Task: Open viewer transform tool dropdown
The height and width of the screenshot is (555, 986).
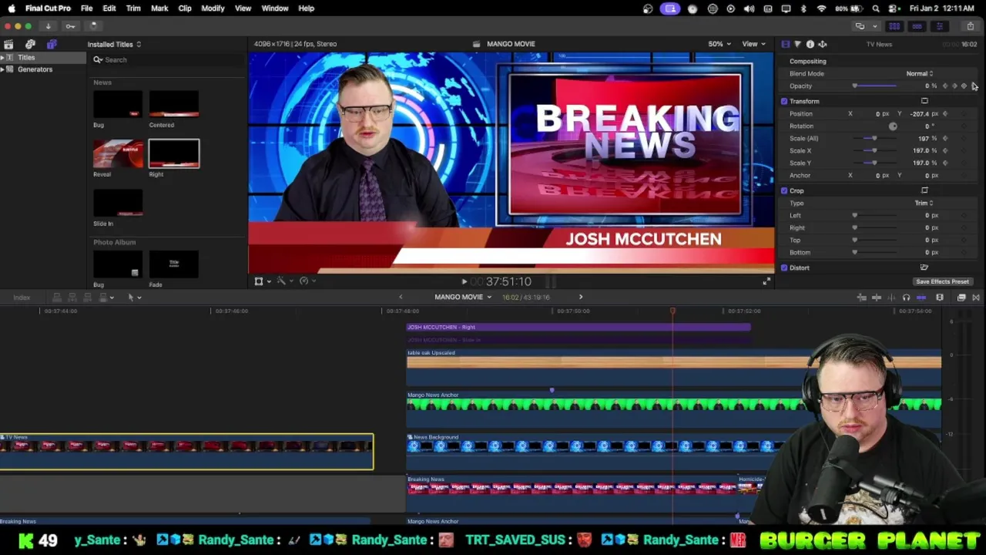Action: (262, 281)
